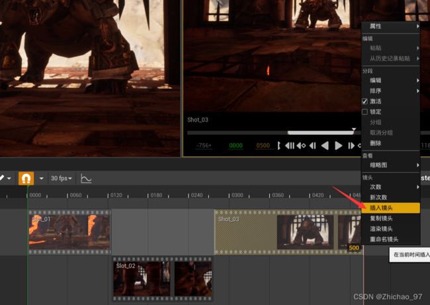430x305 pixels.
Task: Select the Shot_01 clip in the timeline
Action: (69, 232)
